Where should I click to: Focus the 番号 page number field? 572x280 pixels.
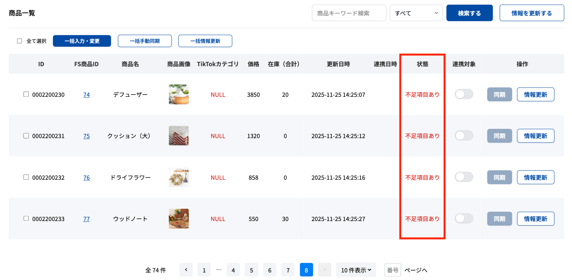393,270
